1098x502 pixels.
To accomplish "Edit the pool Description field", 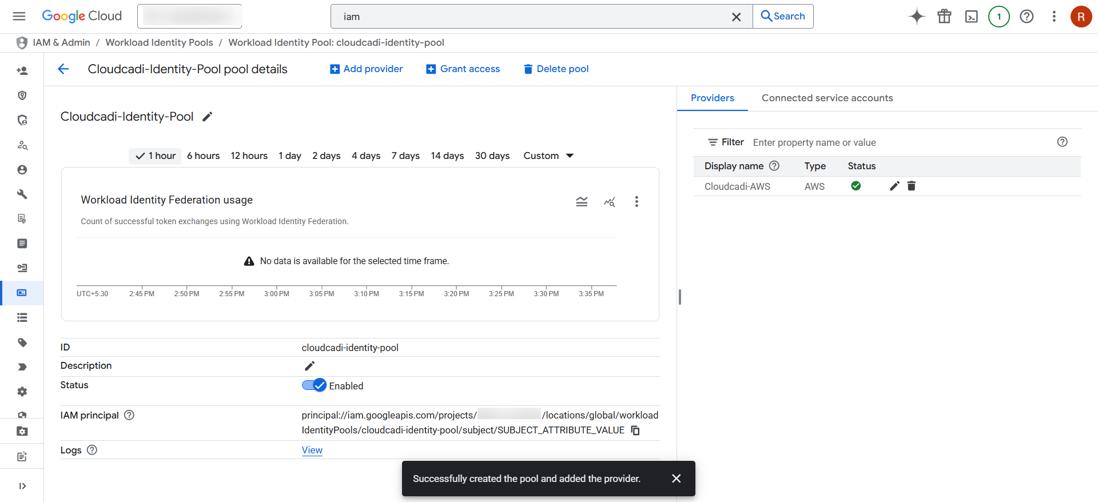I will 309,366.
